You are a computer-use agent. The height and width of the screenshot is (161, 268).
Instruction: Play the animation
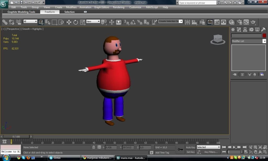(x=234, y=147)
